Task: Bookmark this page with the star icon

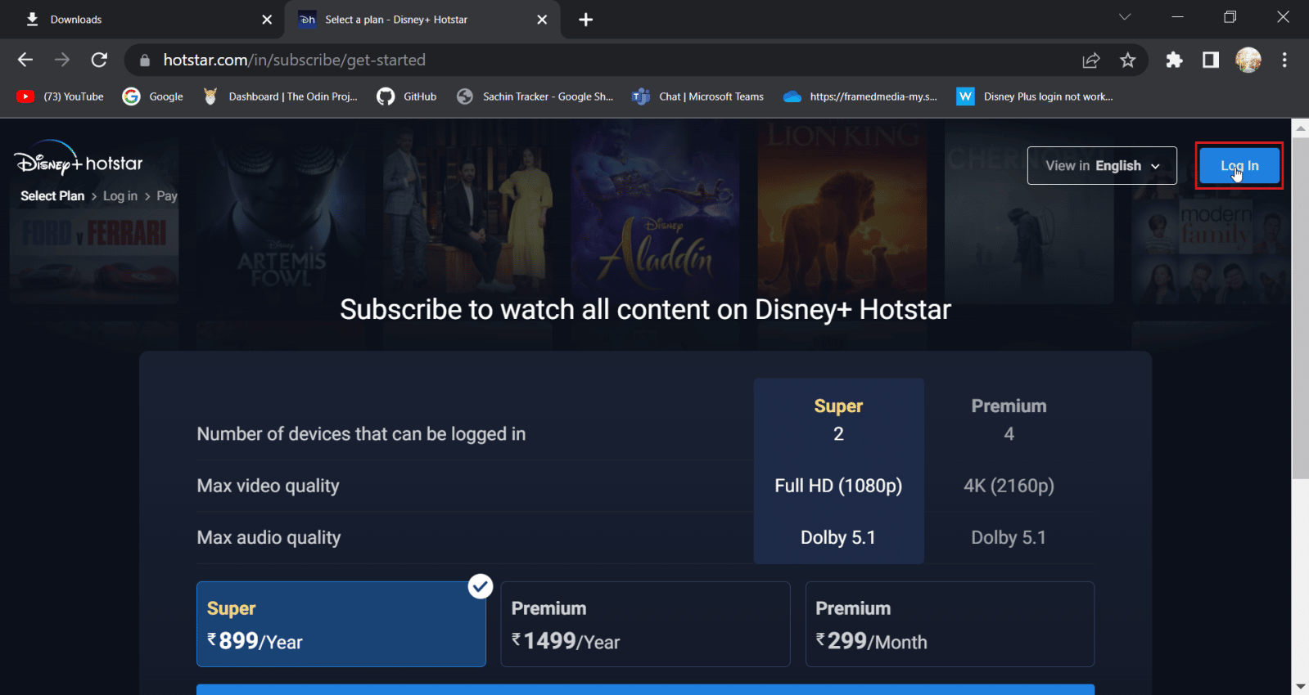Action: pos(1127,60)
